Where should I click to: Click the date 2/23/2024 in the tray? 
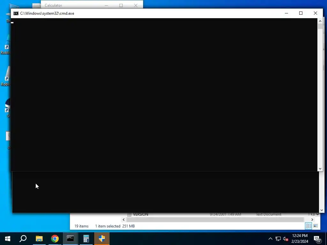click(300, 241)
